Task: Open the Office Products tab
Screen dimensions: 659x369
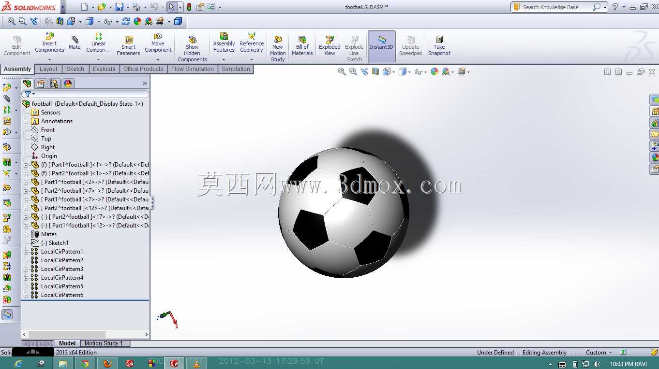Action: [143, 69]
